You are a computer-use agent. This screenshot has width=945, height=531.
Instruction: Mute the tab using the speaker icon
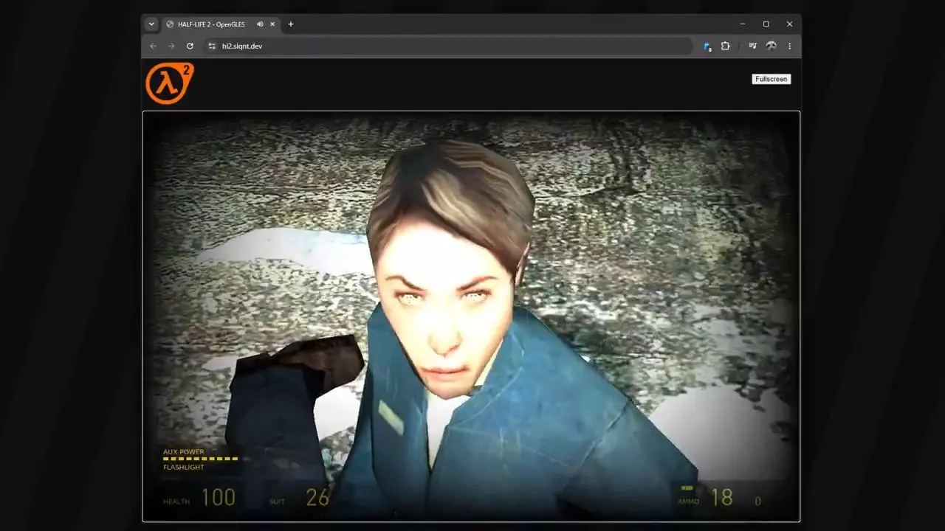pos(260,24)
